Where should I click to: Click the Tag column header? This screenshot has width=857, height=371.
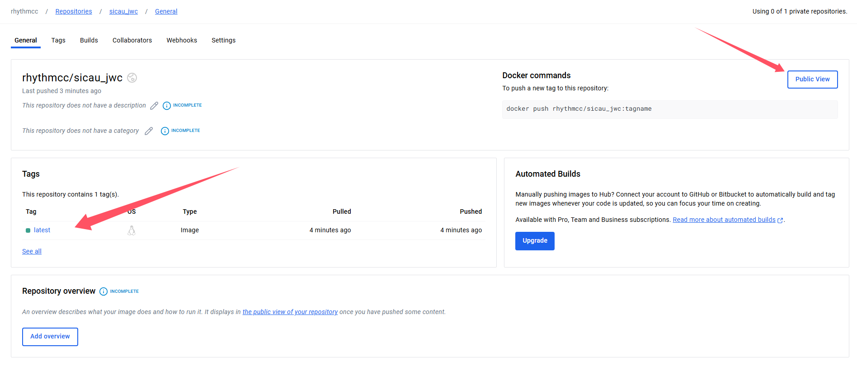31,211
